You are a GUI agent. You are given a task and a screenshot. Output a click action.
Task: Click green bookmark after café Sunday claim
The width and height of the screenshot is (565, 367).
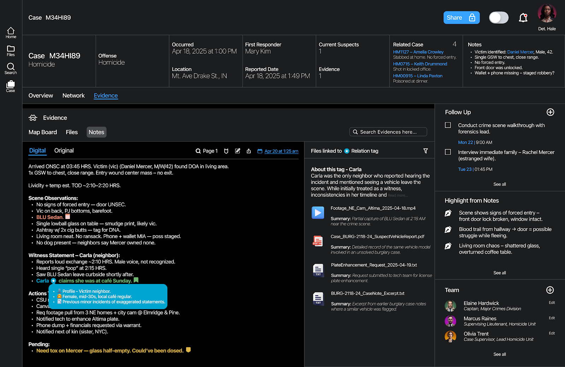coord(136,280)
